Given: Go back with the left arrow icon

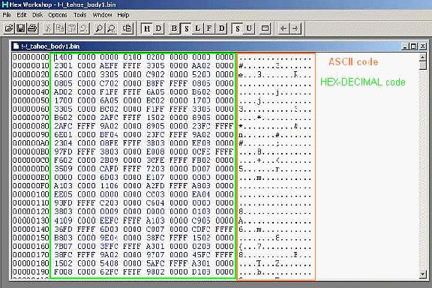Looking at the screenshot, I should pyautogui.click(x=283, y=28).
